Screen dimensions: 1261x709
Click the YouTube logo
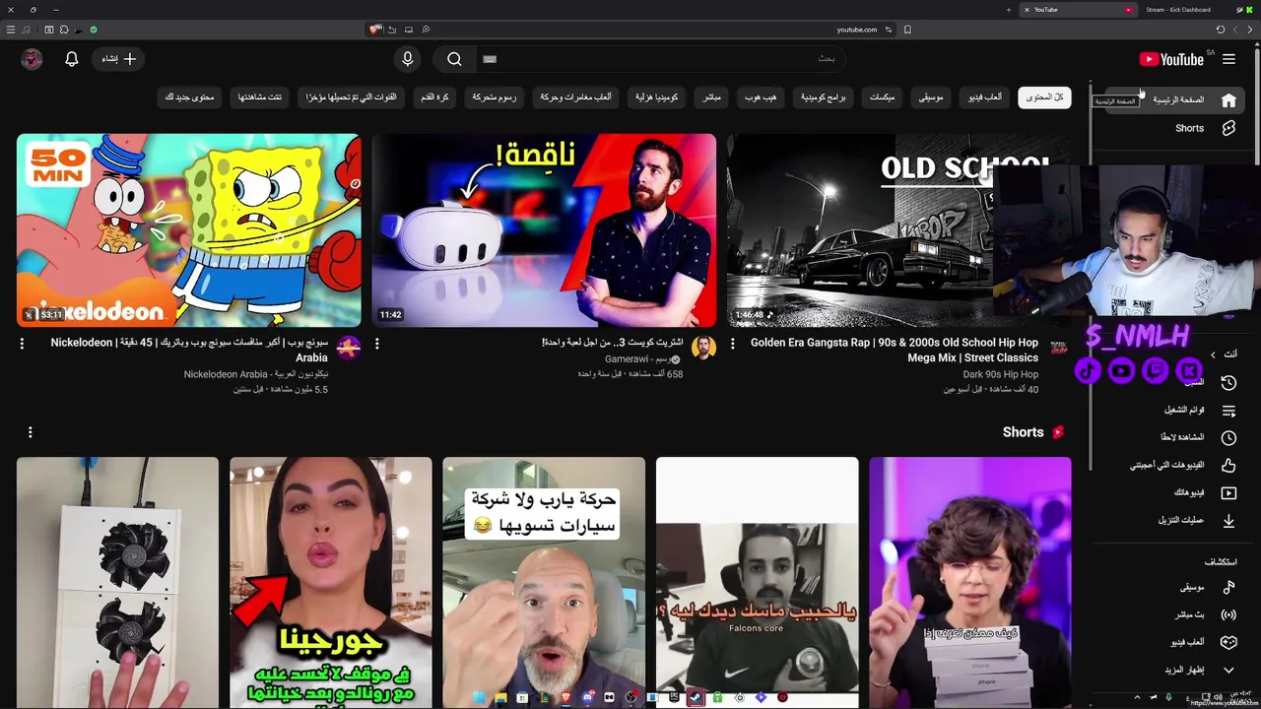tap(1171, 59)
